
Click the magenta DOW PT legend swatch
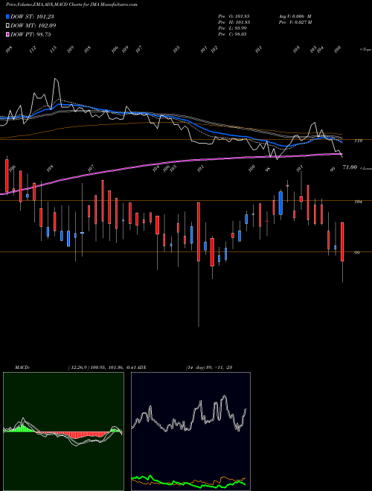coord(7,34)
